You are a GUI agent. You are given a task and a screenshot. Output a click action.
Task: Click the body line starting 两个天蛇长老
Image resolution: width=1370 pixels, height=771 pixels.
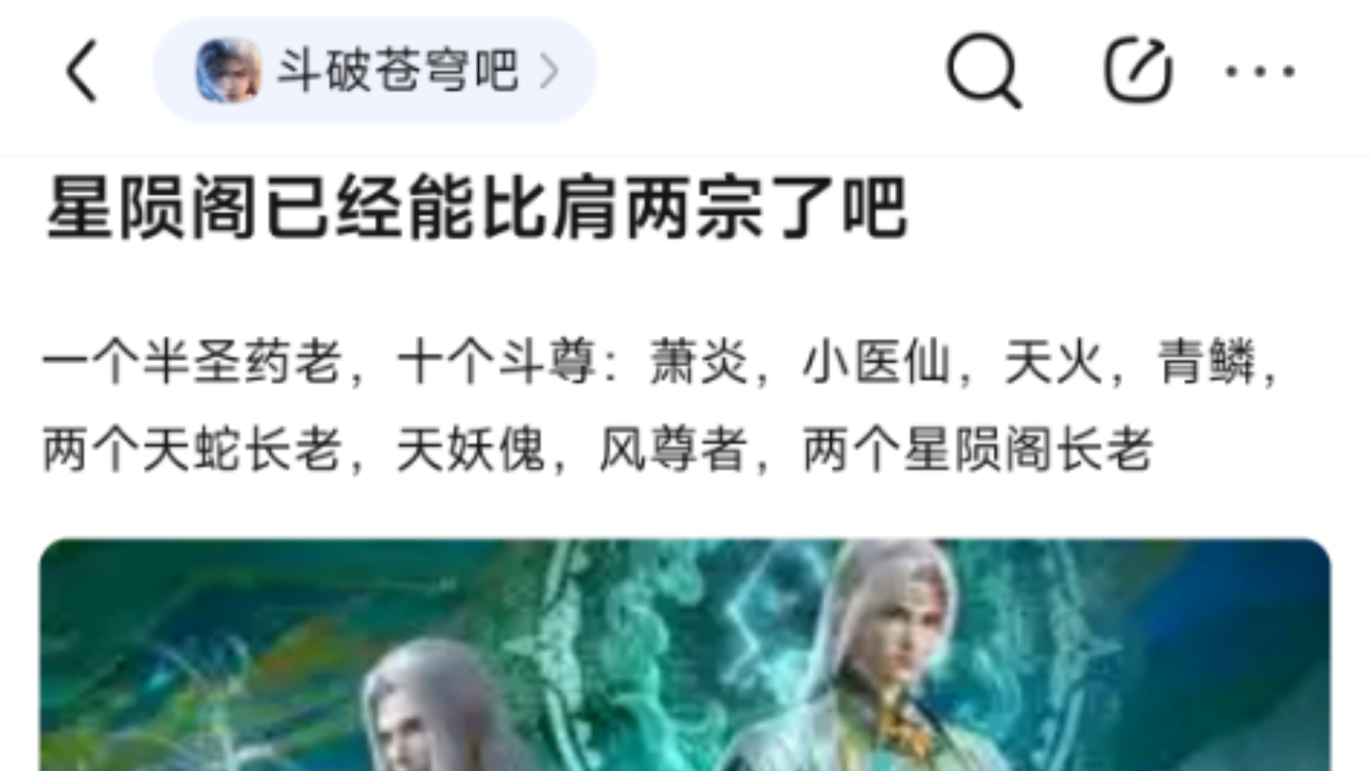point(598,449)
